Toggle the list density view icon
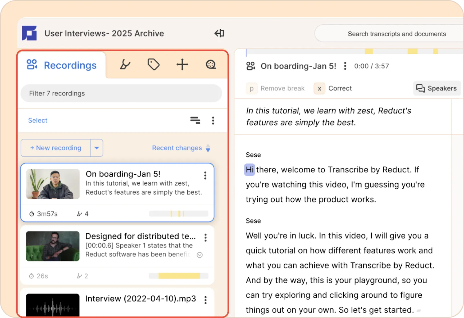This screenshot has width=464, height=318. tap(195, 120)
